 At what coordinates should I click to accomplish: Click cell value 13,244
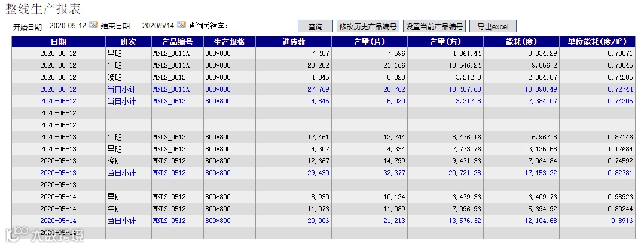tap(395, 138)
